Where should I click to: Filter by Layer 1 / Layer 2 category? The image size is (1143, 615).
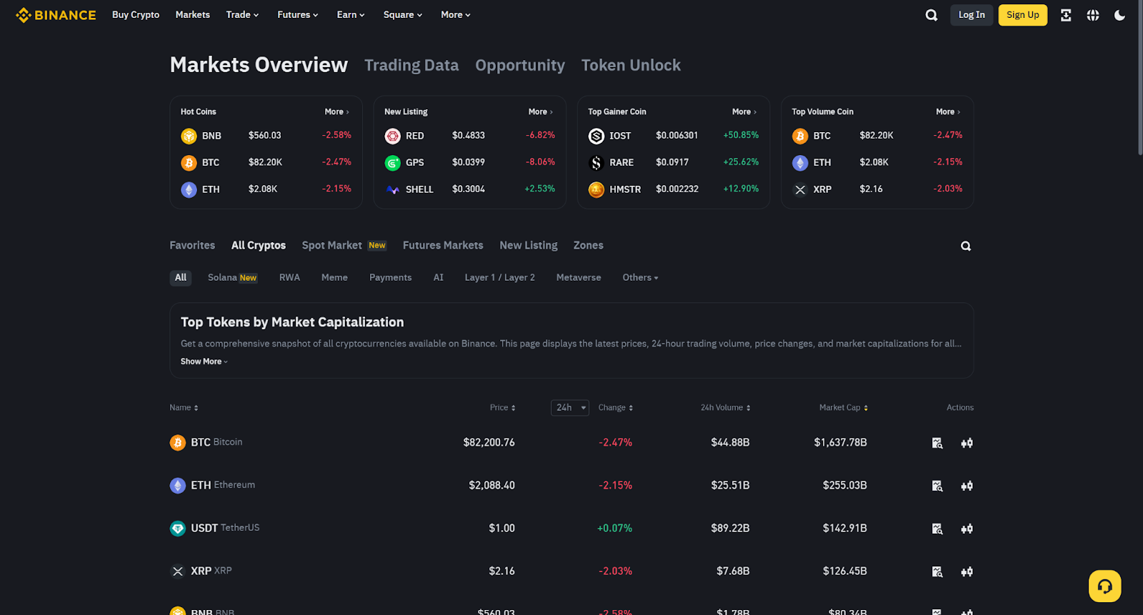(499, 277)
